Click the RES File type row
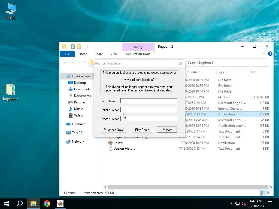The height and width of the screenshot is (209, 279). [224, 97]
